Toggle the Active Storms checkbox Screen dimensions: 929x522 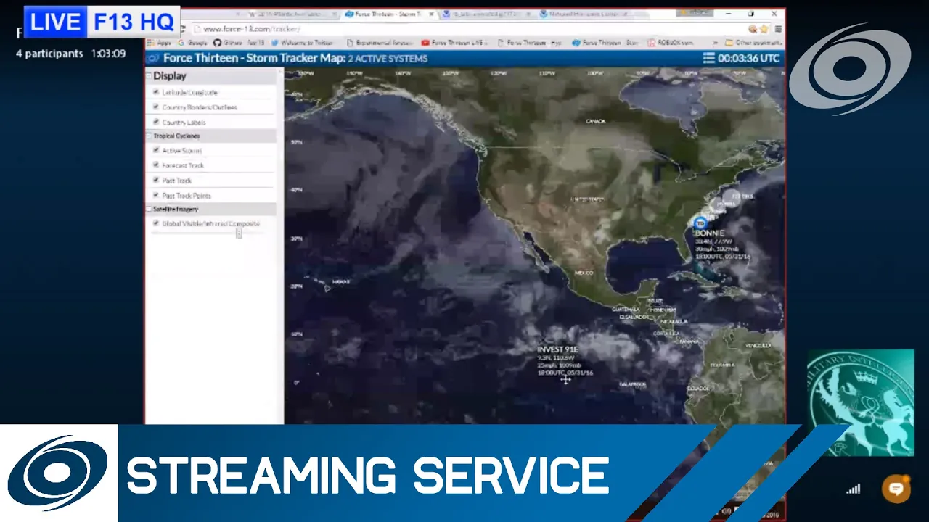tap(156, 150)
